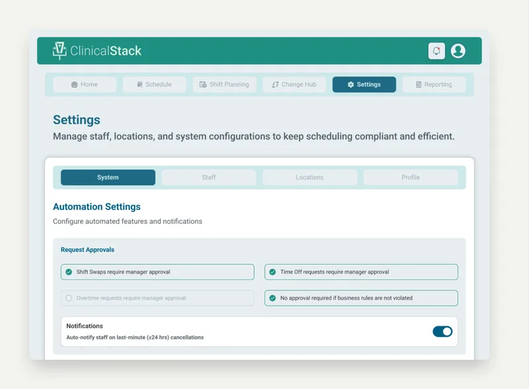Switch to the Locations sub-tab

(x=309, y=177)
